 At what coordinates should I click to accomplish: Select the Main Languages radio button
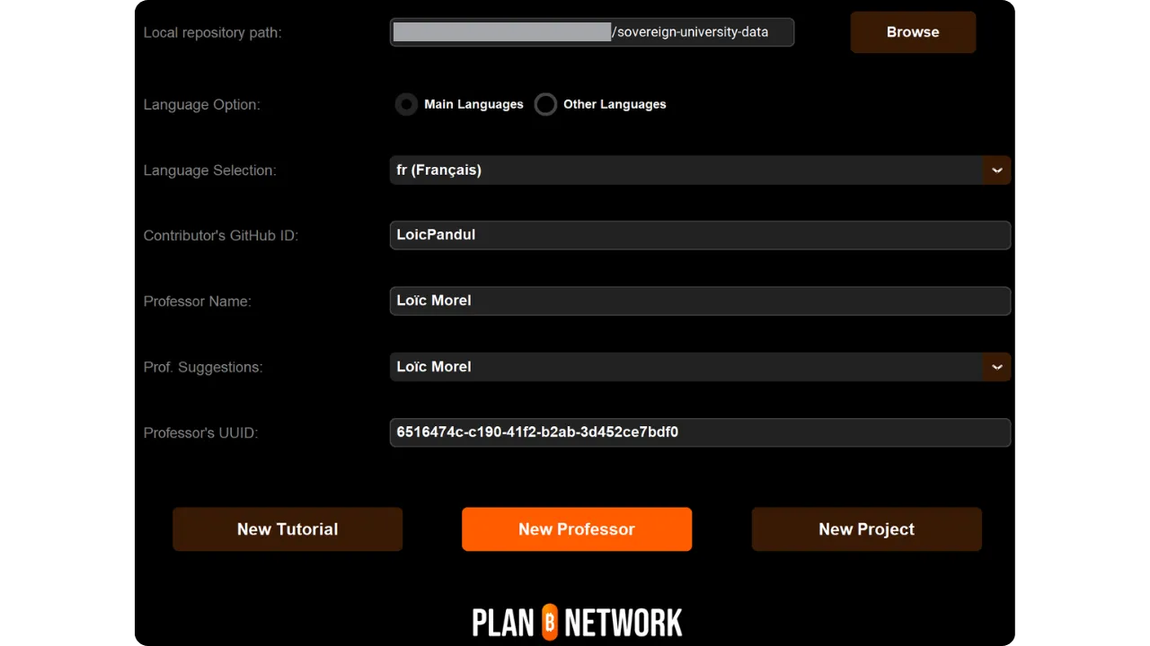pos(407,105)
